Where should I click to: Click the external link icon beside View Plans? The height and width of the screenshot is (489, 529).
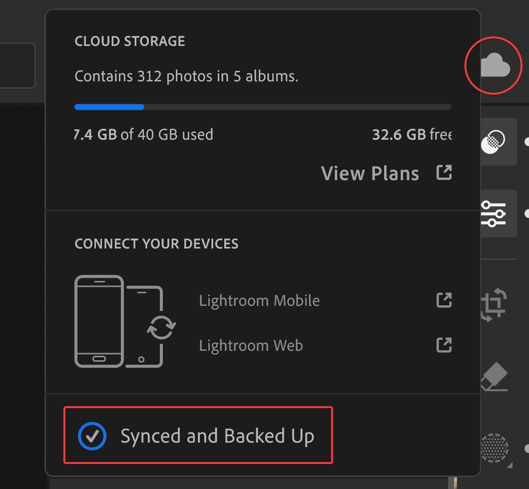click(x=444, y=172)
